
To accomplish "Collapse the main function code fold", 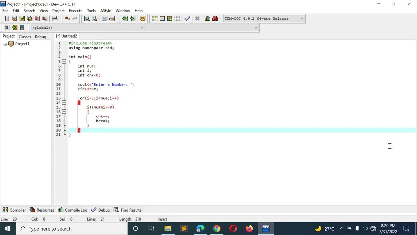I will (x=64, y=61).
